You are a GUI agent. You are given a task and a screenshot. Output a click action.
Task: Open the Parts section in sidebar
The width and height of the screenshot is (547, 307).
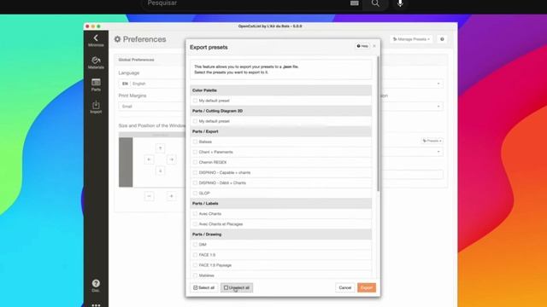[x=96, y=84]
